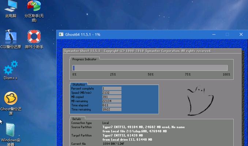
Task: Click the Ghost mascot drawing
Action: click(x=200, y=101)
